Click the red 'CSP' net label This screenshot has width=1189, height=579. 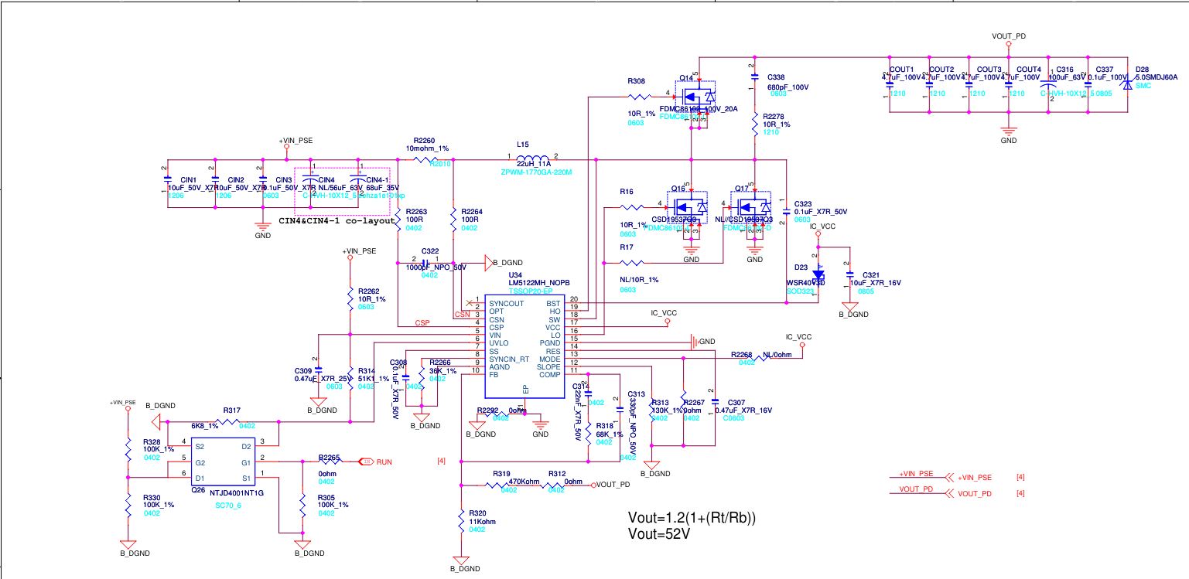[422, 323]
